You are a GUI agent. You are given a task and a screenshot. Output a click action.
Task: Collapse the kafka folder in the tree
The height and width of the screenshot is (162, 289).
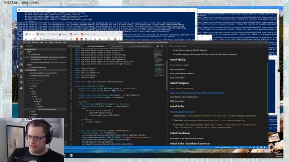(x=38, y=104)
